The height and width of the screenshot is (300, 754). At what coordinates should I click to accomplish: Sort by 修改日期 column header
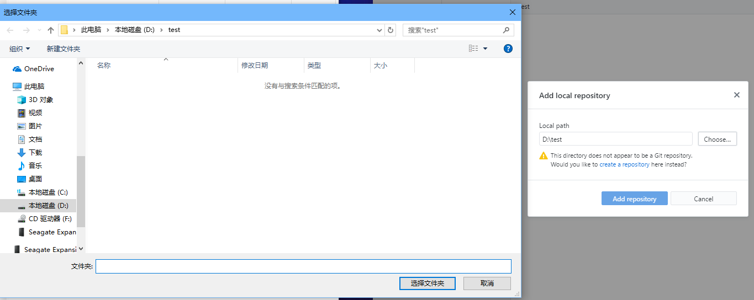[x=255, y=66]
